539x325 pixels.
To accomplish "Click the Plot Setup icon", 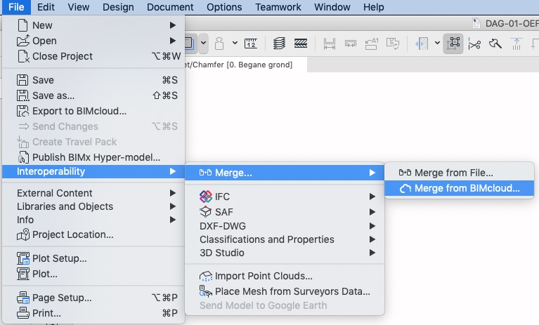I will click(23, 258).
